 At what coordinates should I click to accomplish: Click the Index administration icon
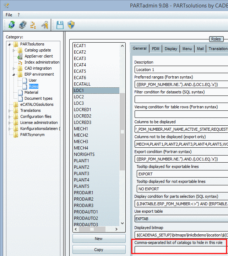(x=20, y=62)
